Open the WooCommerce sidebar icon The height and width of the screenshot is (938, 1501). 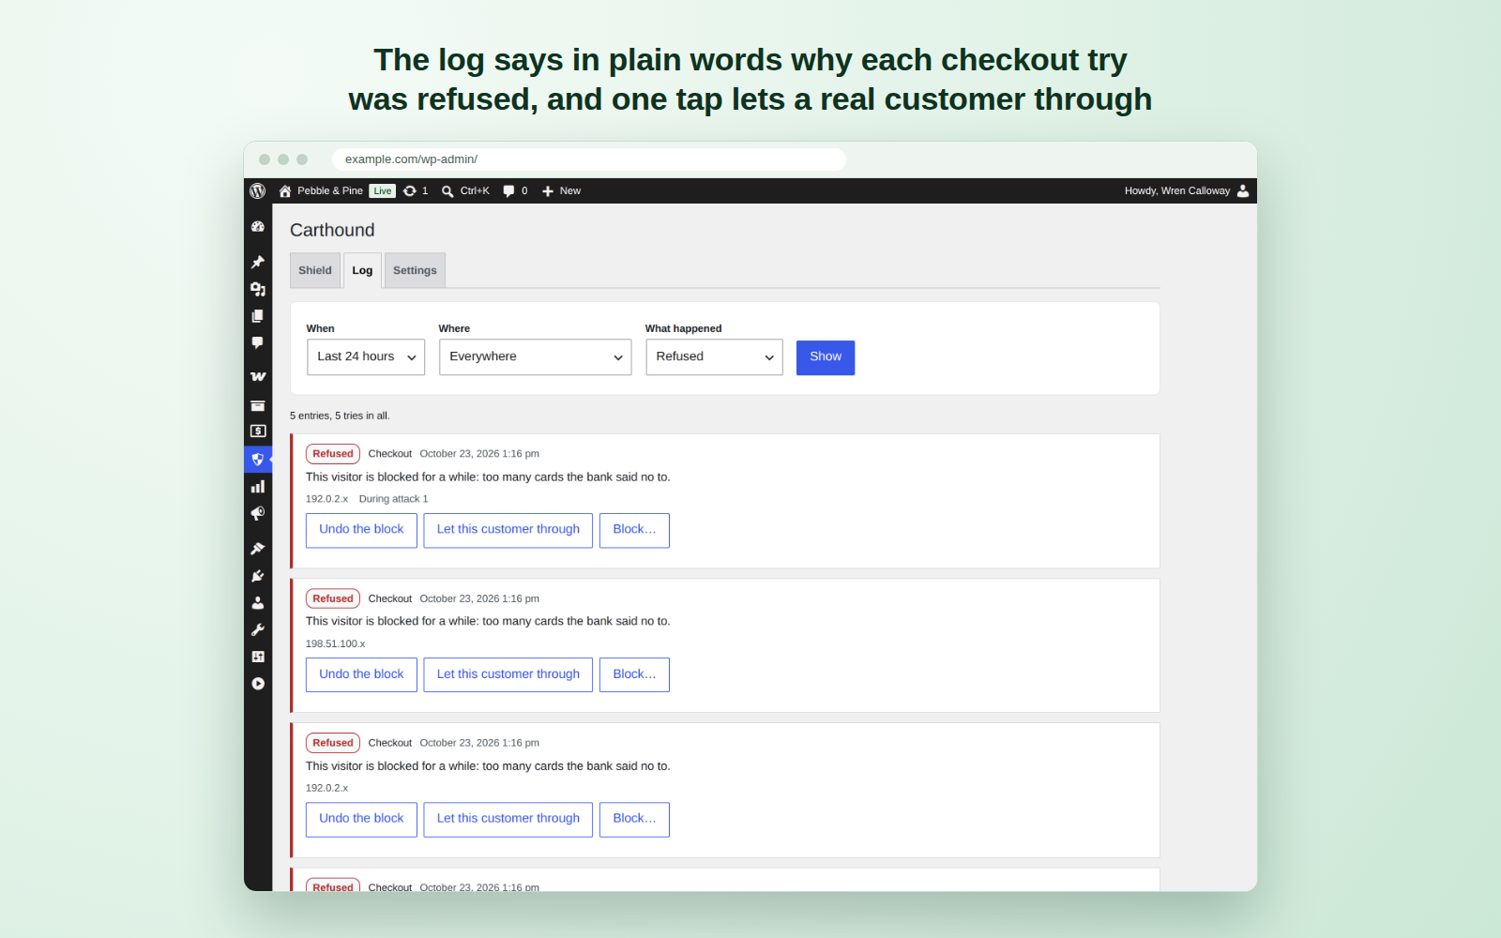pos(258,377)
